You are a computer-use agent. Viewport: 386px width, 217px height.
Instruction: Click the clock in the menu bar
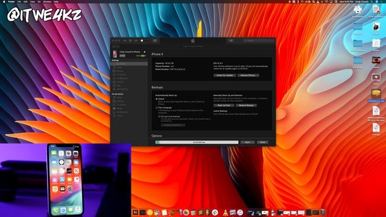pyautogui.click(x=346, y=1)
